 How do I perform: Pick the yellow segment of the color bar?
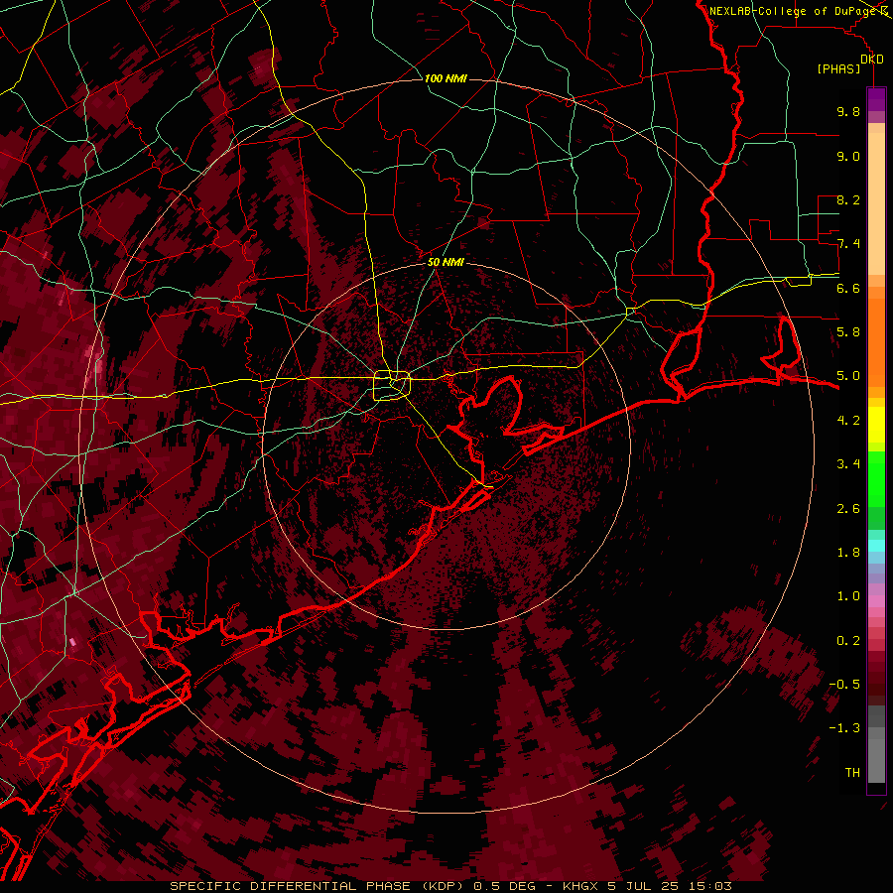876,425
